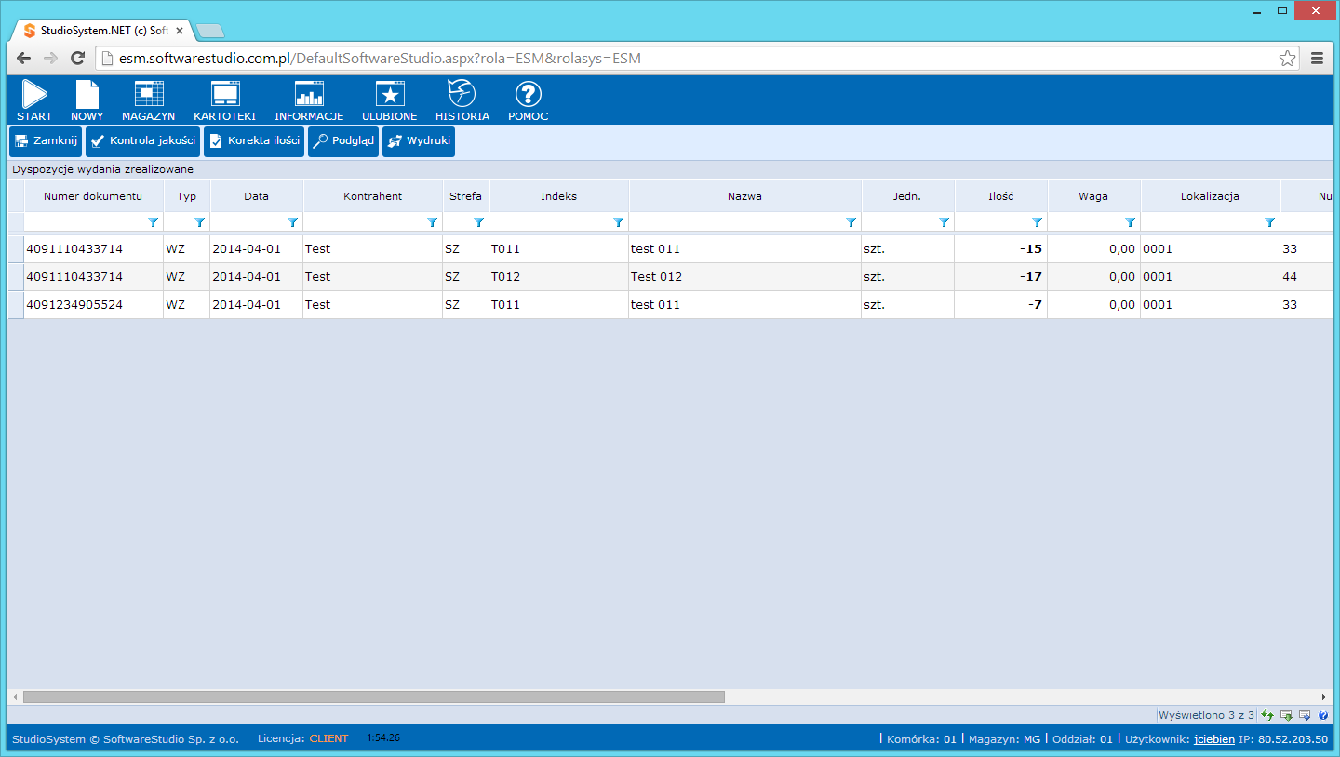Select row selector for index T012
The width and height of the screenshot is (1340, 757).
pyautogui.click(x=16, y=277)
